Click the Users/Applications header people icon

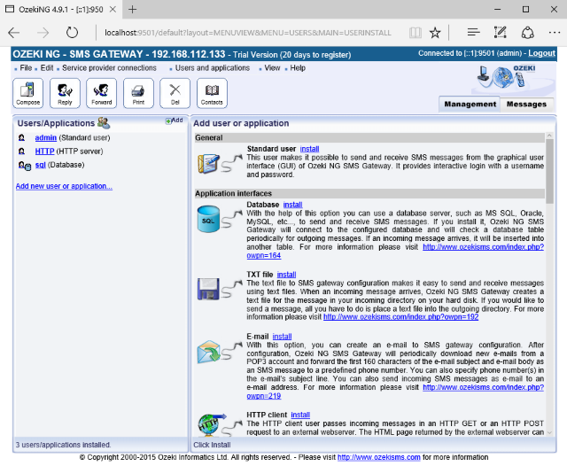pyautogui.click(x=104, y=123)
